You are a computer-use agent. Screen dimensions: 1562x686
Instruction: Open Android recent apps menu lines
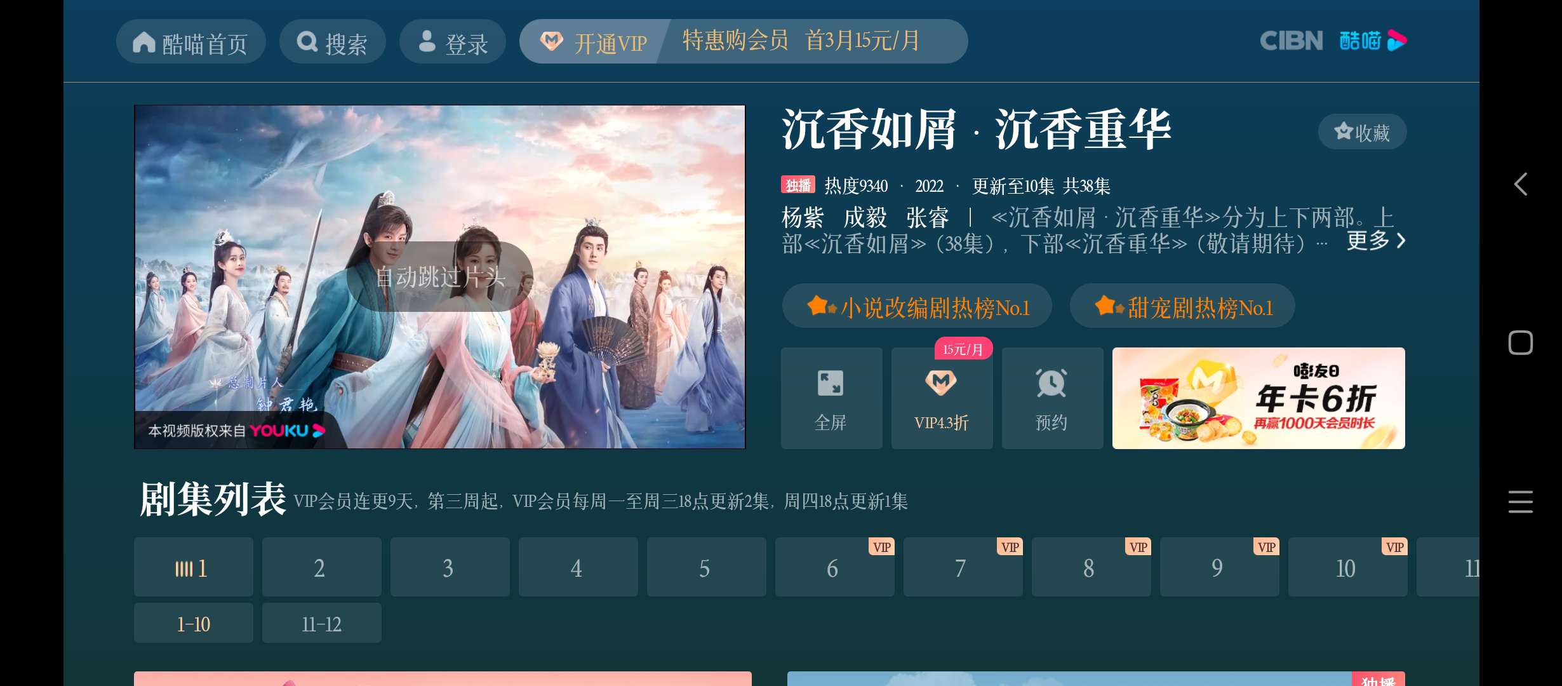[1520, 502]
